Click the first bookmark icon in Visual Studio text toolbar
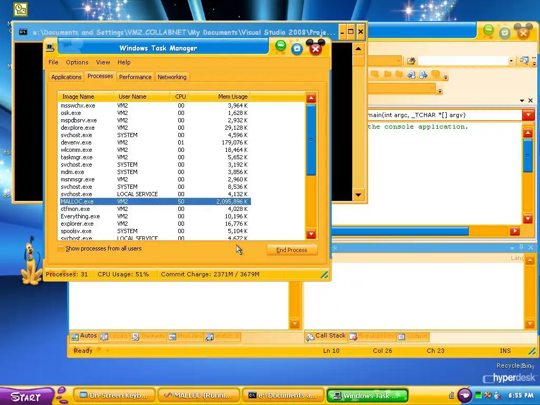The height and width of the screenshot is (405, 540). [x=375, y=74]
